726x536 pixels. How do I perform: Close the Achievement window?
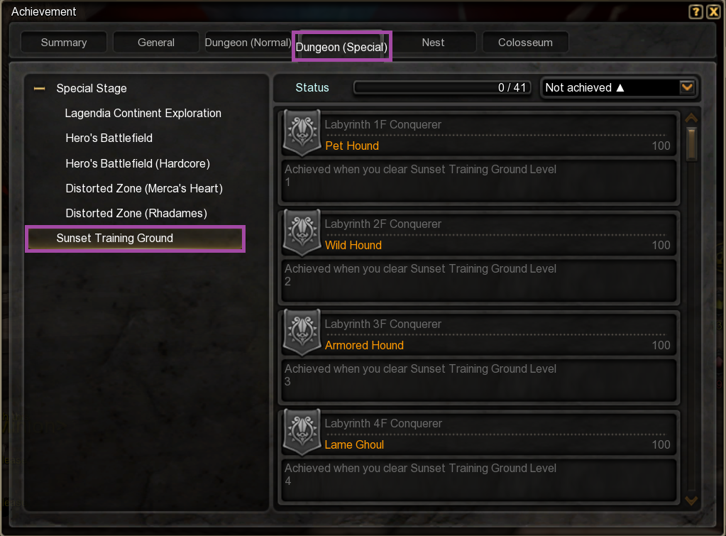point(713,11)
